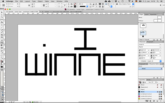The image size is (165, 103).
Task: Open the Language dropdown English: UK
Action: point(154,61)
